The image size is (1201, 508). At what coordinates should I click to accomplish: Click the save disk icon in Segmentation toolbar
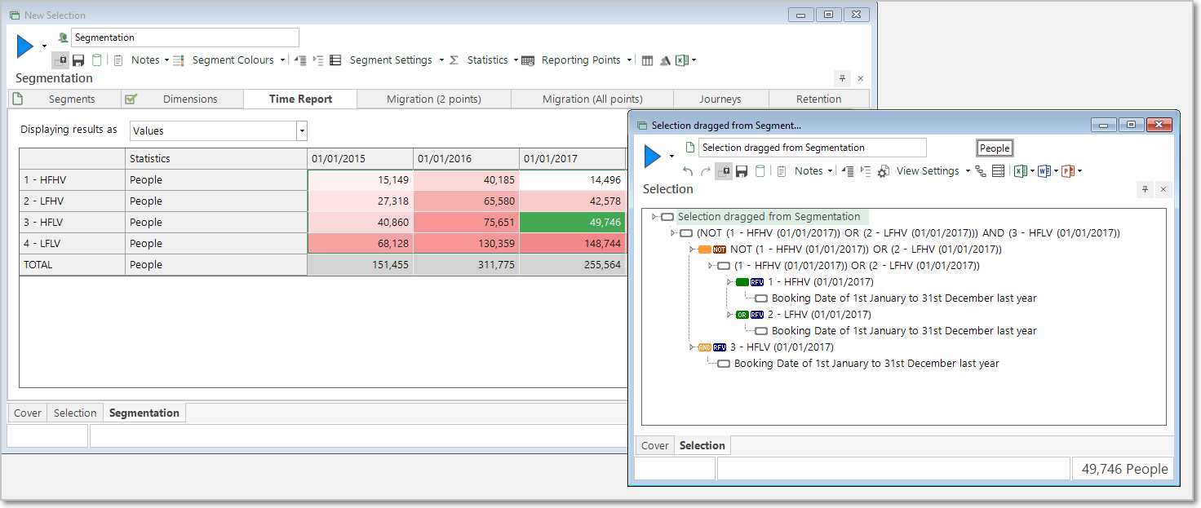(78, 60)
